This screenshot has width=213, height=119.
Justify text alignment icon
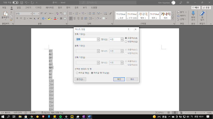click(x=82, y=19)
